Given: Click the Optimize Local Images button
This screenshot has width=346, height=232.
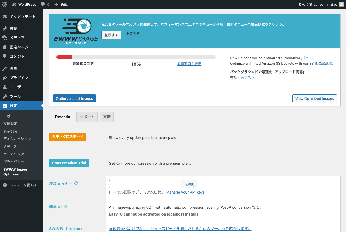Looking at the screenshot, I should (x=74, y=99).
